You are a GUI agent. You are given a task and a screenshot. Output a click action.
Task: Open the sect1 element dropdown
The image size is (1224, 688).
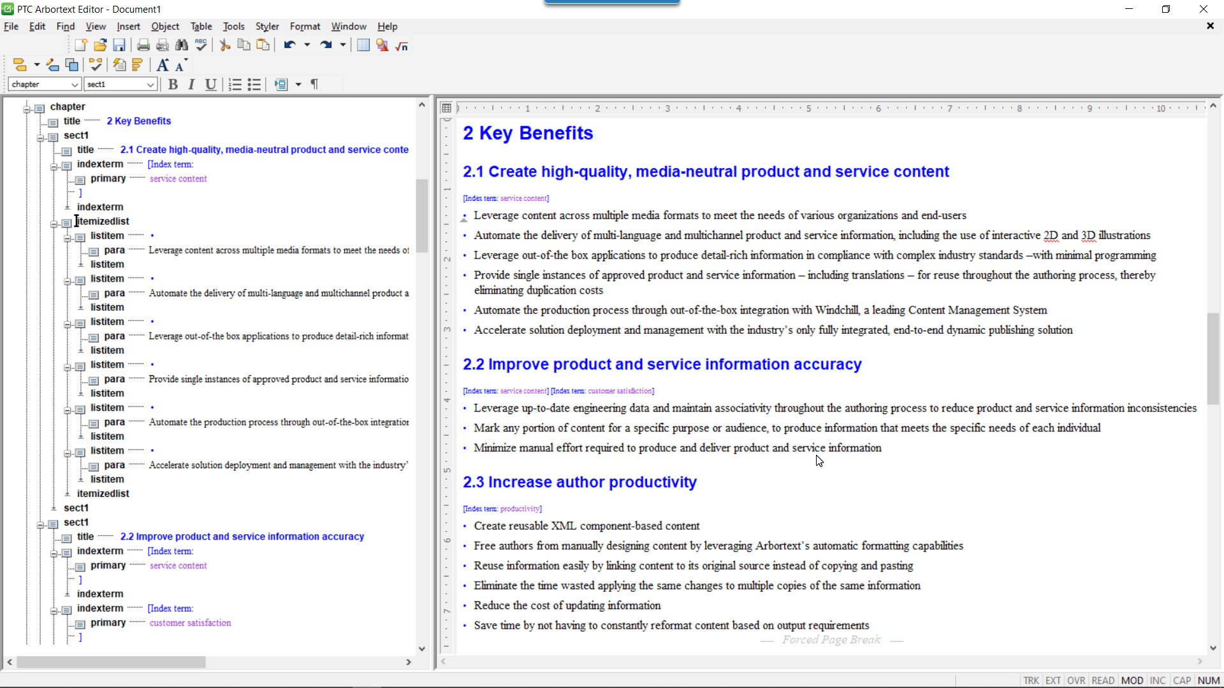(150, 85)
